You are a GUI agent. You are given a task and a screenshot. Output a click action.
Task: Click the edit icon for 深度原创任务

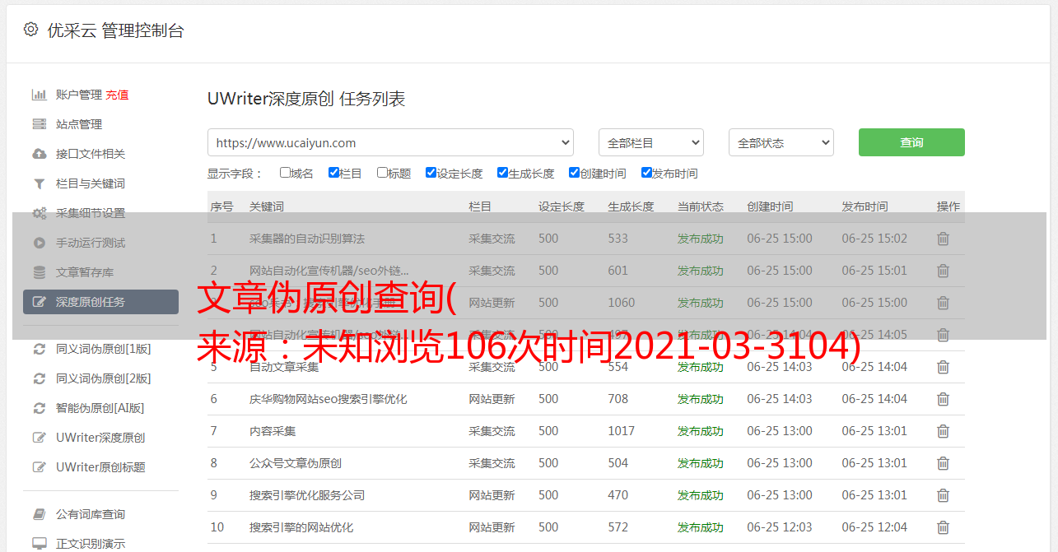(x=39, y=302)
